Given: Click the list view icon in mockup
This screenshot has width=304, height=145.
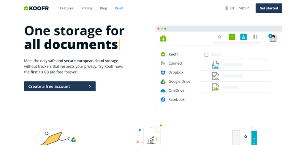Looking at the screenshot, I should coord(255,37).
